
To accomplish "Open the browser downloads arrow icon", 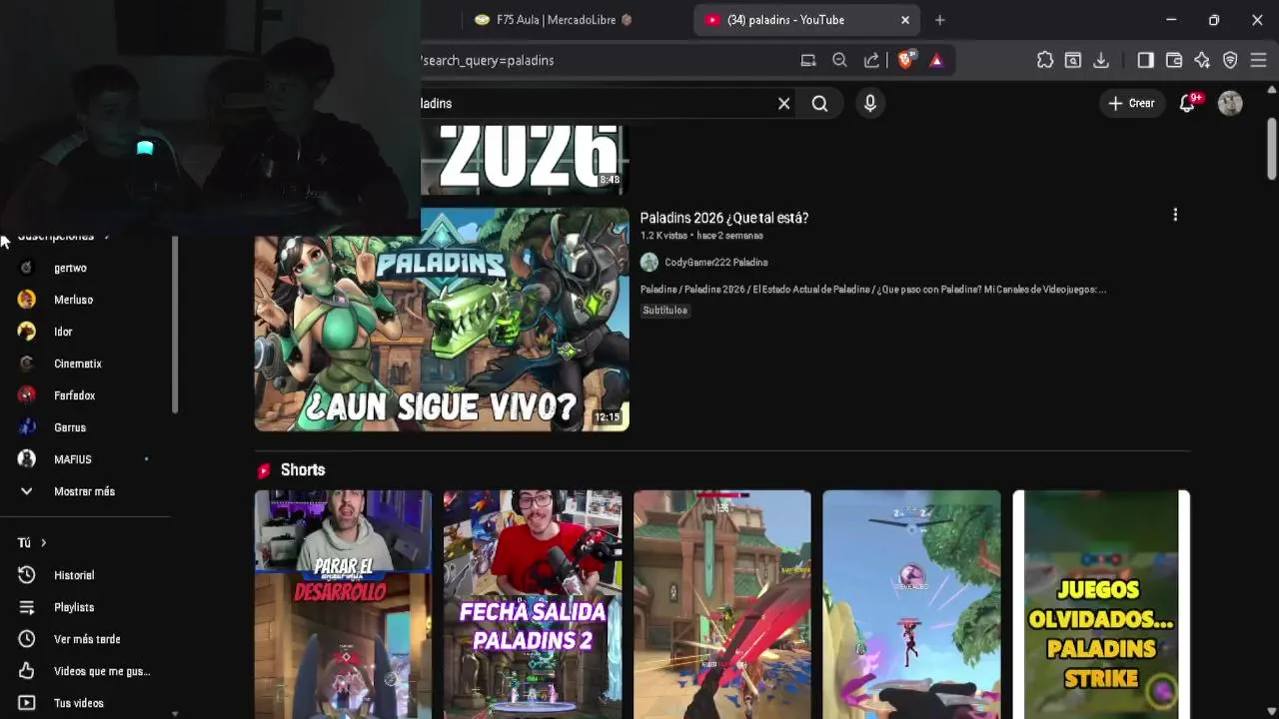I will point(1101,60).
